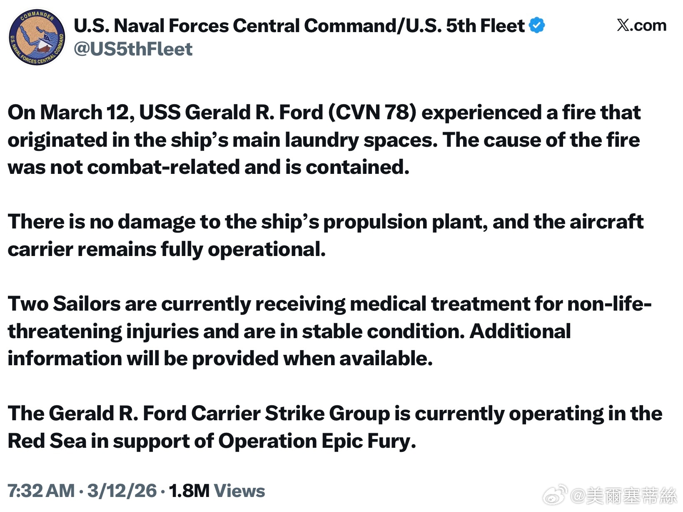Click the USS Gerald R. Ford (CVN 78) text

pyautogui.click(x=278, y=113)
